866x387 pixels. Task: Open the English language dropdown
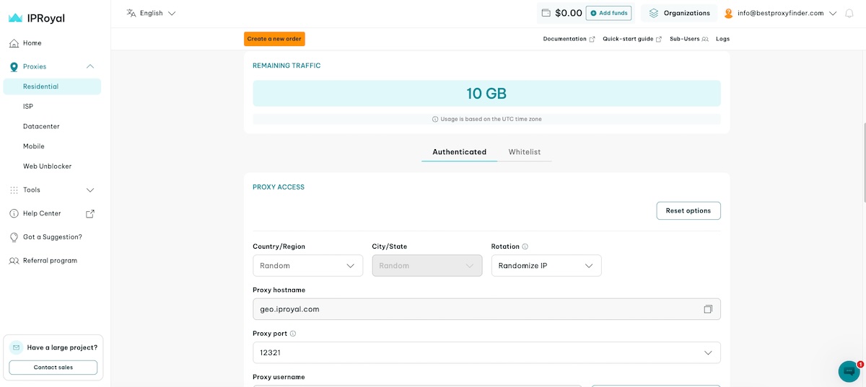tap(151, 13)
